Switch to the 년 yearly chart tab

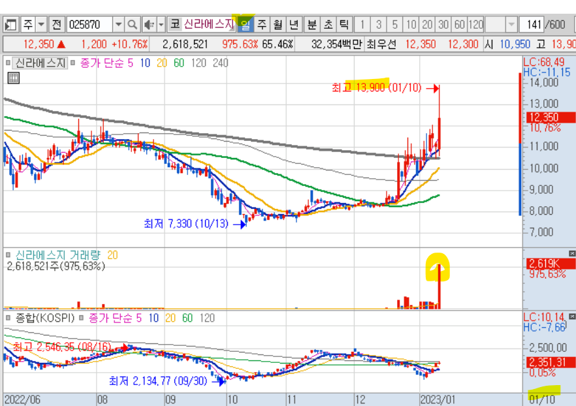294,25
